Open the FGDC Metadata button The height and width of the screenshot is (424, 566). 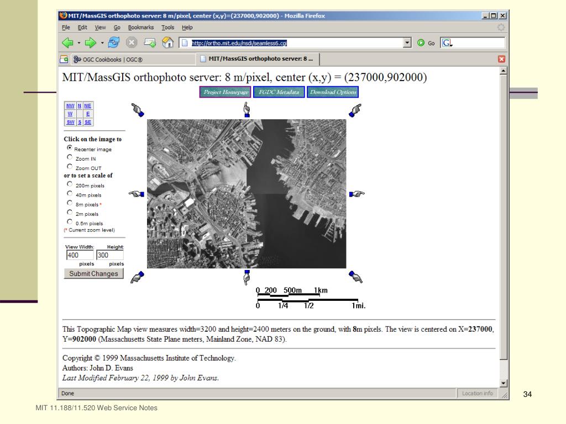[279, 92]
